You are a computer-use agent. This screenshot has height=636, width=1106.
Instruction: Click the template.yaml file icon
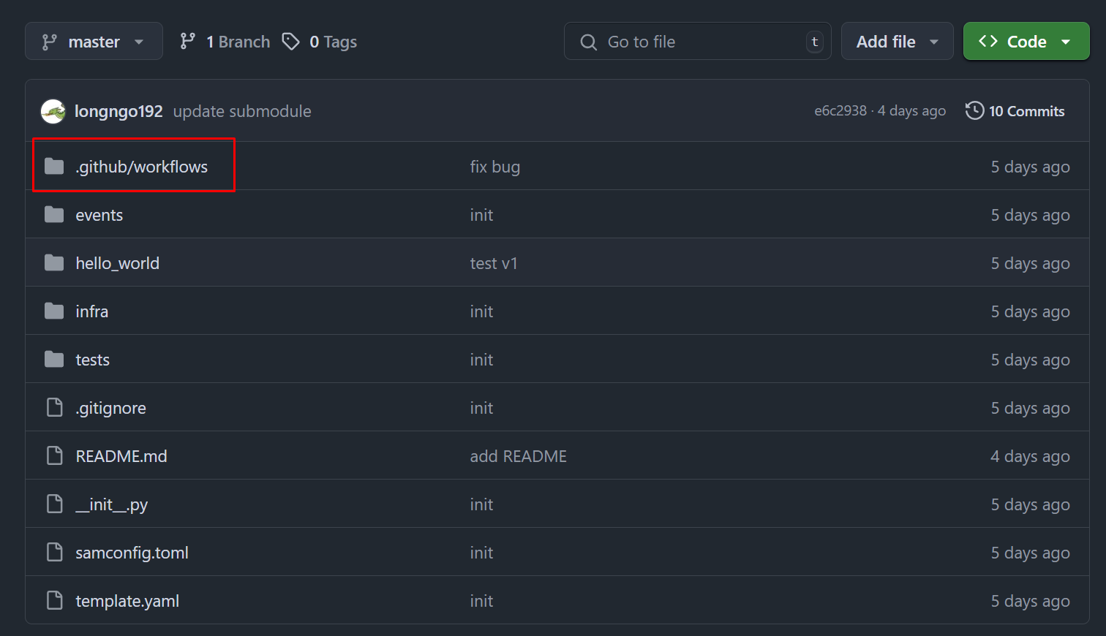(x=54, y=601)
